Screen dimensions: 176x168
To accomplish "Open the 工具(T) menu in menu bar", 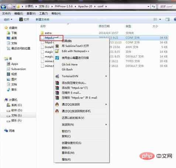I will click(x=44, y=14).
